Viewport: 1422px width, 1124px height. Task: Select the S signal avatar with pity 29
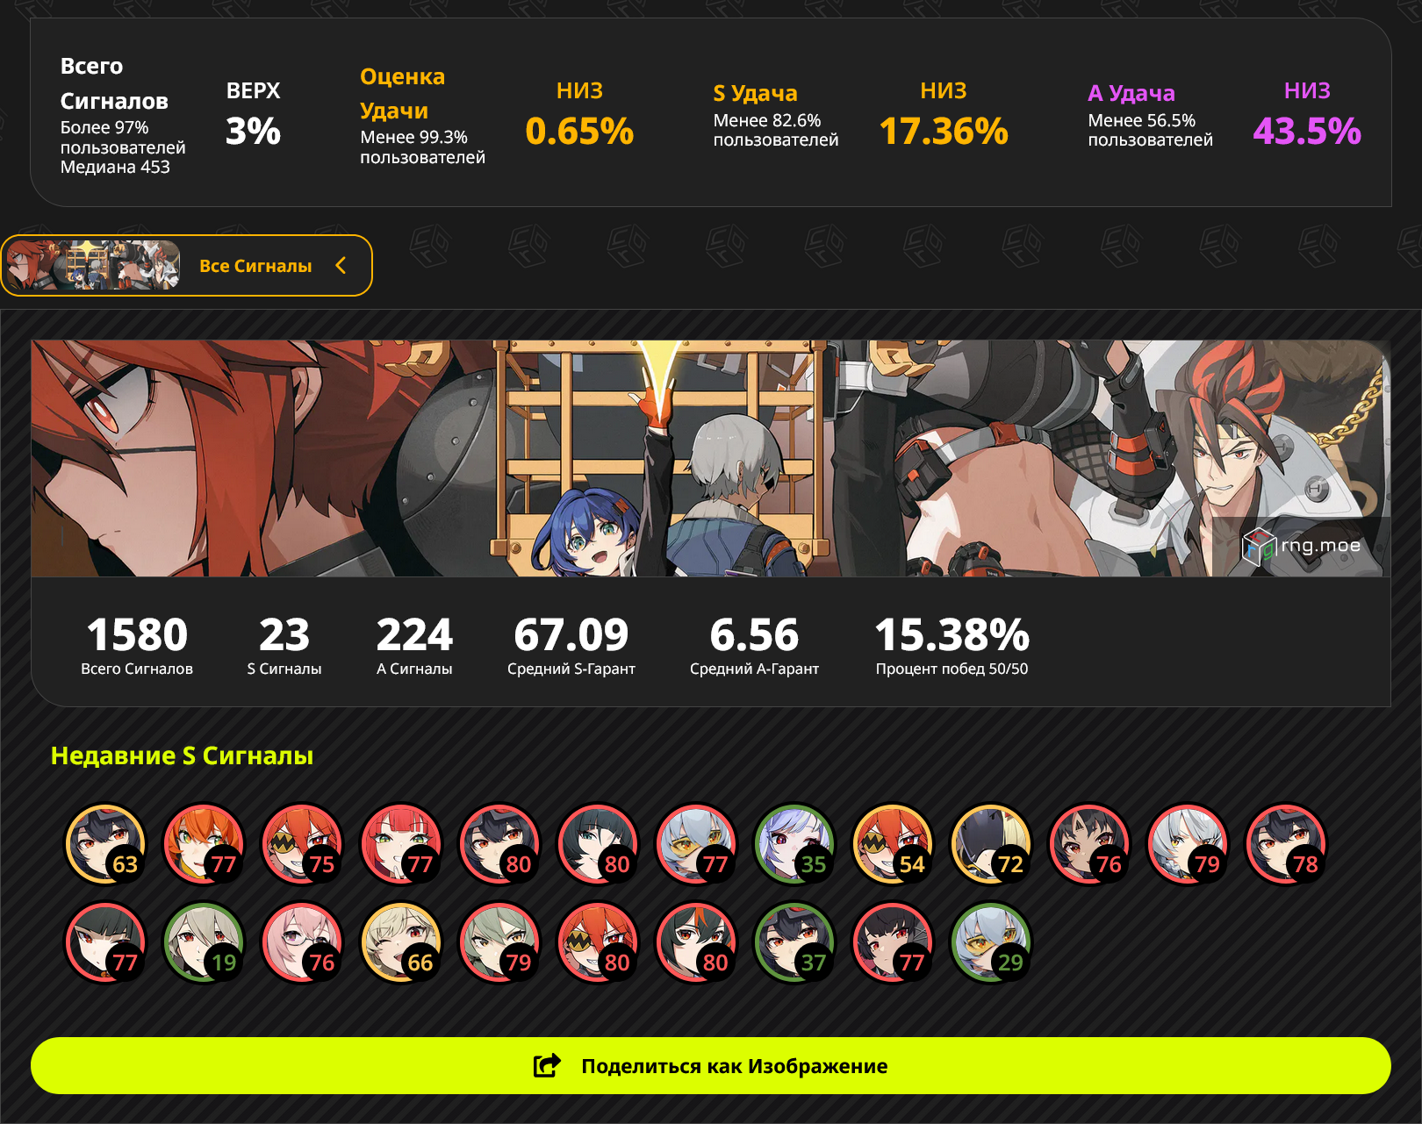[991, 942]
